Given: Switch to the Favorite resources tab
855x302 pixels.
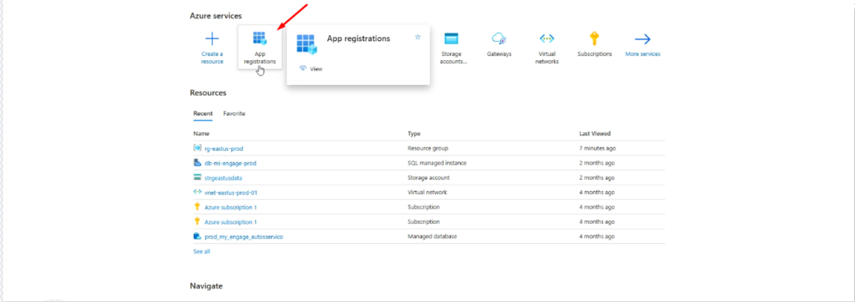Looking at the screenshot, I should click(234, 114).
